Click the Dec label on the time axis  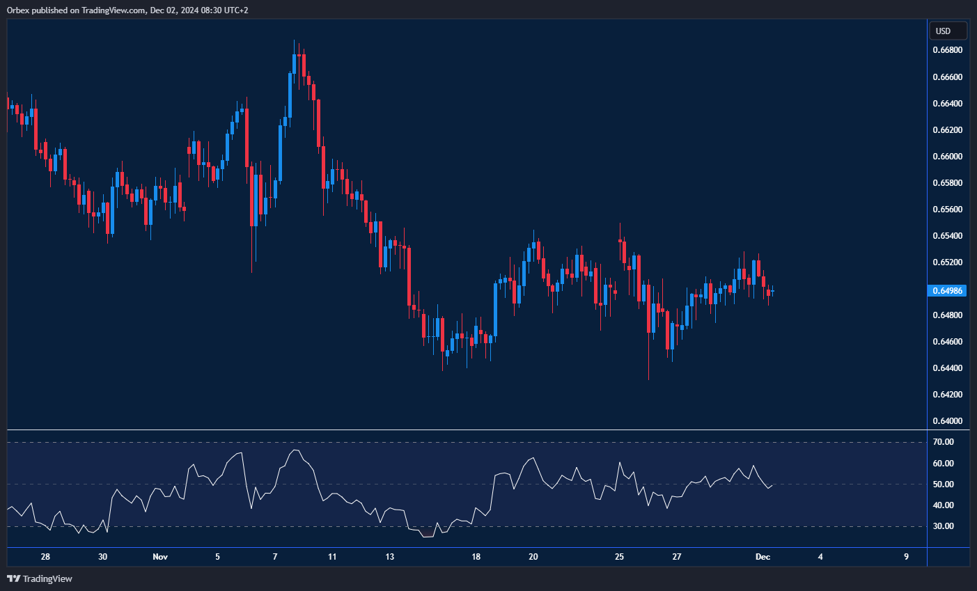click(x=764, y=556)
